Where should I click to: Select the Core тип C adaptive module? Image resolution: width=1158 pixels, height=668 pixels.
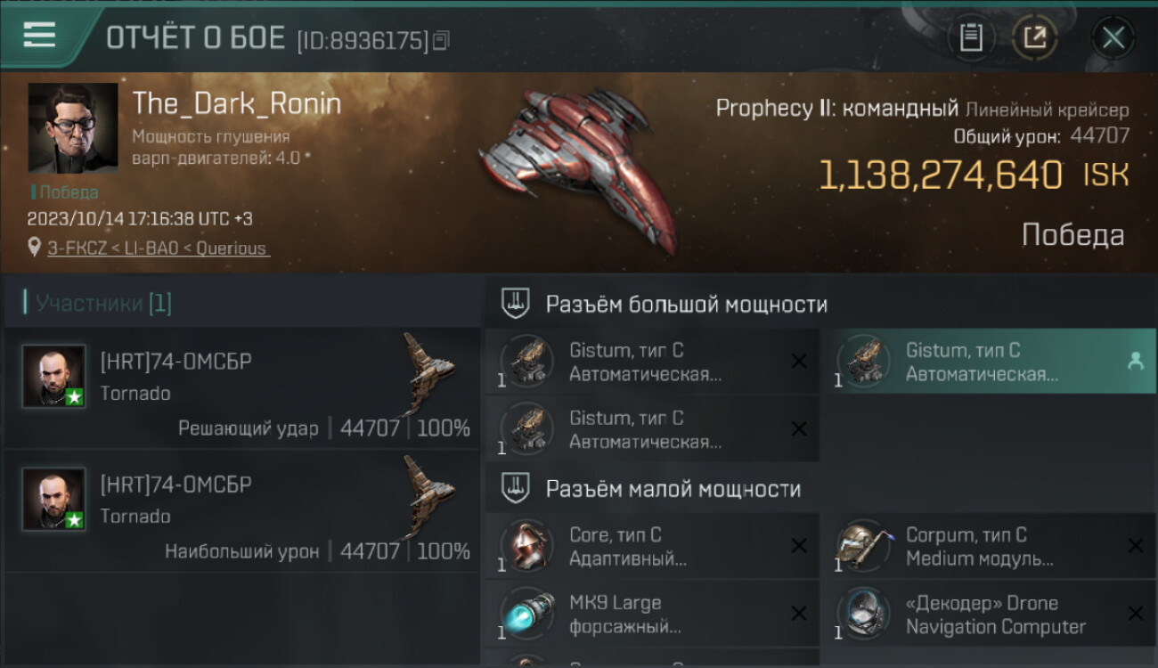click(x=652, y=546)
